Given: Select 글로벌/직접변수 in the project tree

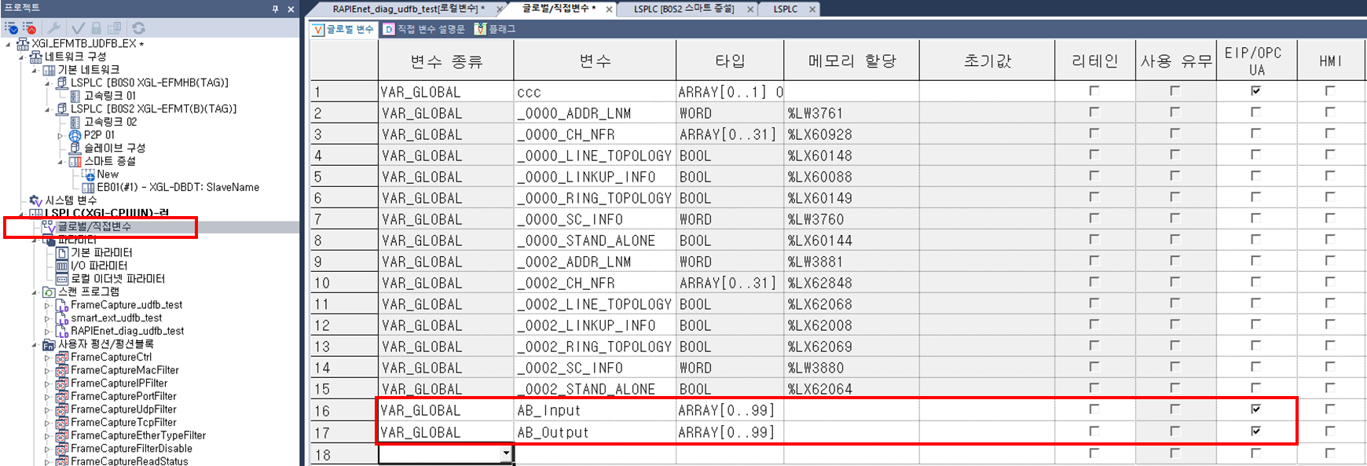Looking at the screenshot, I should (x=94, y=226).
